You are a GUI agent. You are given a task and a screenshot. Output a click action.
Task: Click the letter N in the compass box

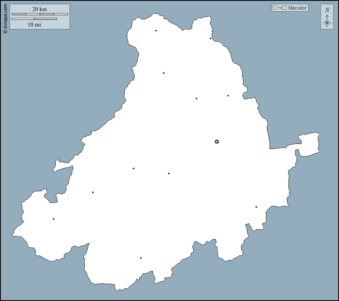pyautogui.click(x=327, y=10)
